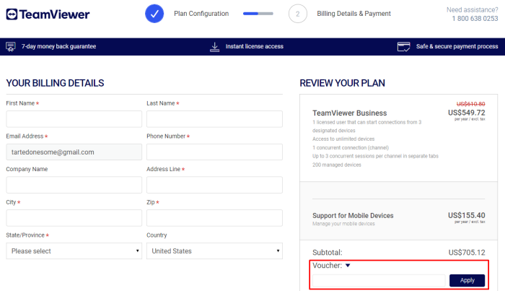Click Safe & secure payment process text
The height and width of the screenshot is (291, 505).
click(x=457, y=46)
